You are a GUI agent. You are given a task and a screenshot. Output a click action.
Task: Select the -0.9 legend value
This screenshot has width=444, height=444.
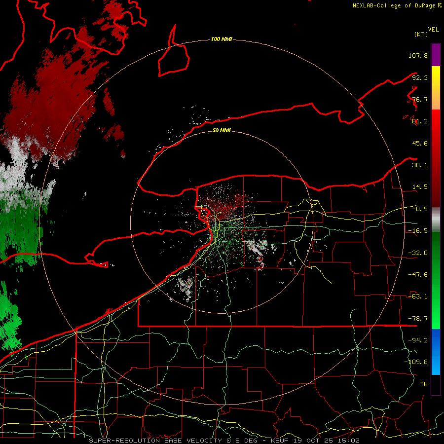[420, 209]
